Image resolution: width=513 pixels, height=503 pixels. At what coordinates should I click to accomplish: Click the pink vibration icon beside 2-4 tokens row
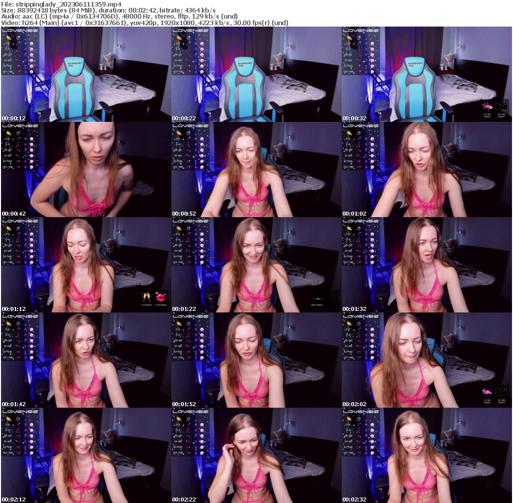(32, 43)
